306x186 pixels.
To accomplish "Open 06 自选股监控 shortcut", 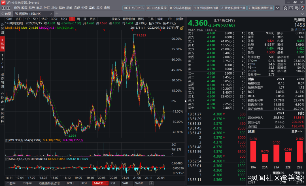I will [x=157, y=8].
